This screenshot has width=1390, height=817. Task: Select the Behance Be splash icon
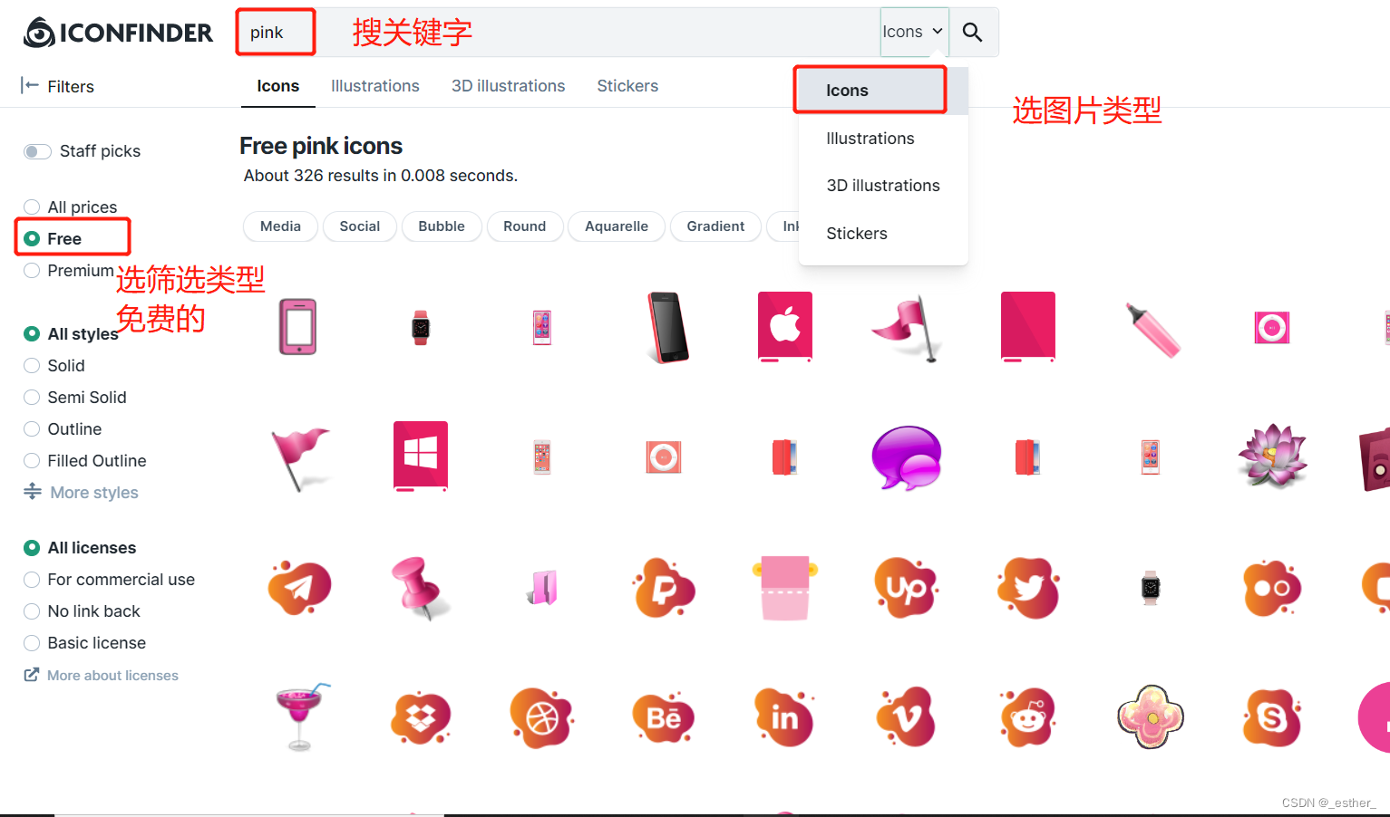pos(664,717)
